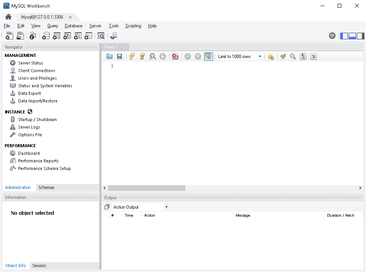Close the Query 1 tab
This screenshot has height=272, width=366.
[125, 47]
